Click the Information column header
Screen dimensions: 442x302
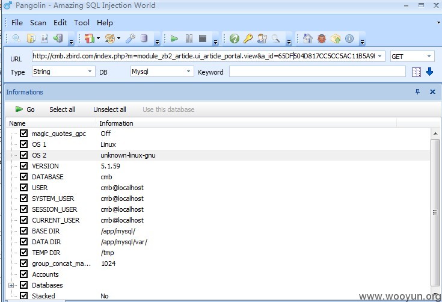247,123
